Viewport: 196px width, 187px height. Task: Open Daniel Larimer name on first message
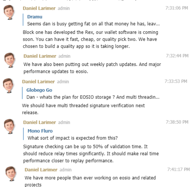(x=39, y=8)
